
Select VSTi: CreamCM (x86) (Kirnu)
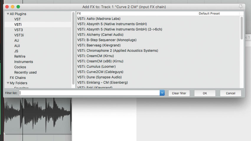(100, 61)
